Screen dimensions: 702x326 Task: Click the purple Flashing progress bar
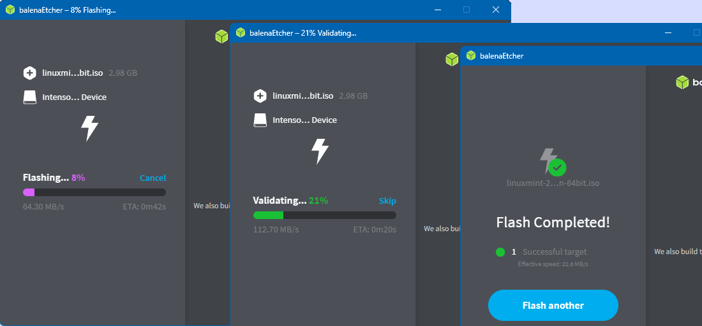(94, 192)
